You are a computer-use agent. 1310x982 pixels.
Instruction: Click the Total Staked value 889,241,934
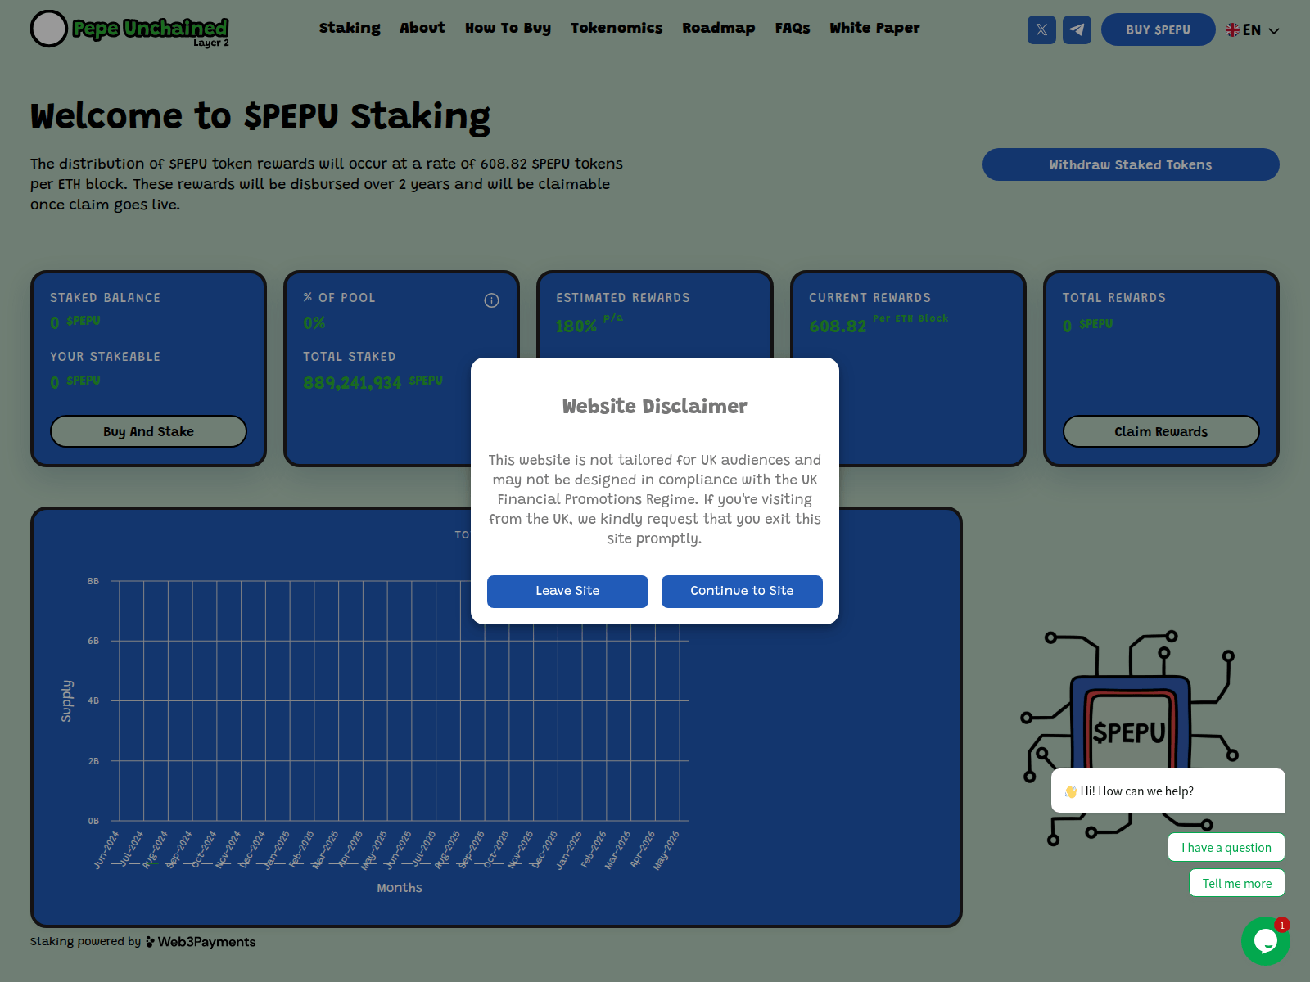coord(352,383)
